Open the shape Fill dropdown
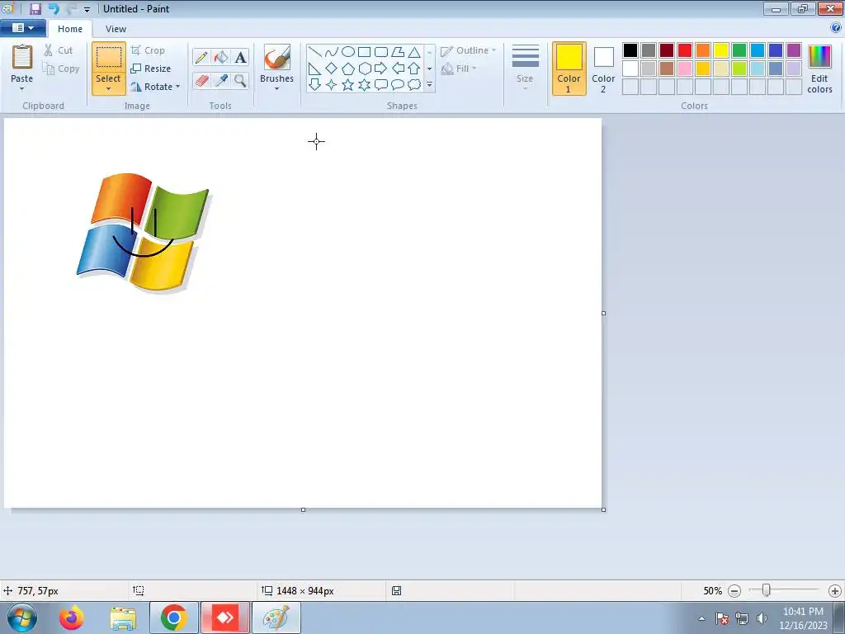 (459, 69)
